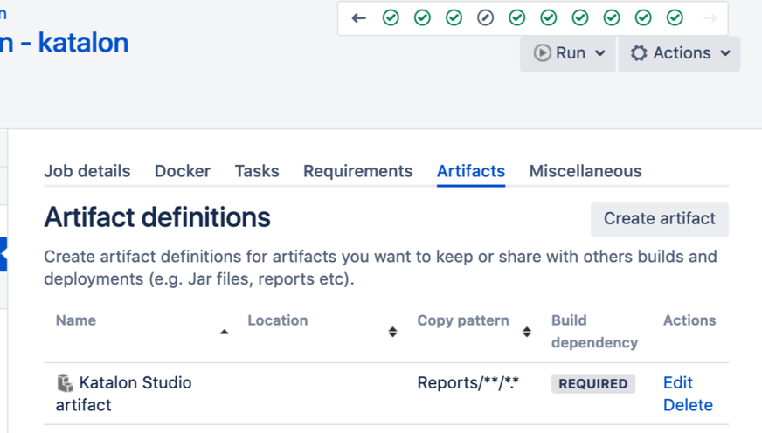This screenshot has height=433, width=762.
Task: Open the Docker tab
Action: tap(183, 171)
